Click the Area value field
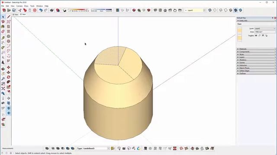 265,32
